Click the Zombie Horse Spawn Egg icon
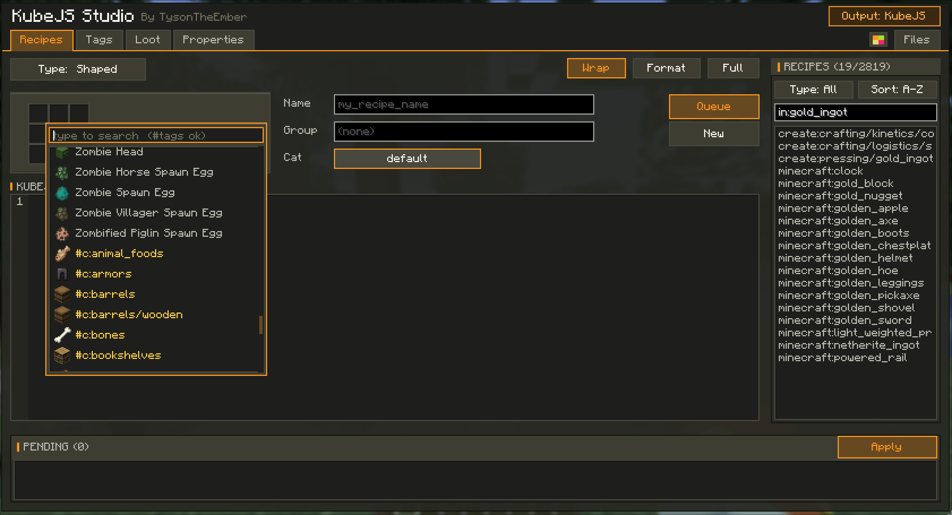 (x=62, y=173)
